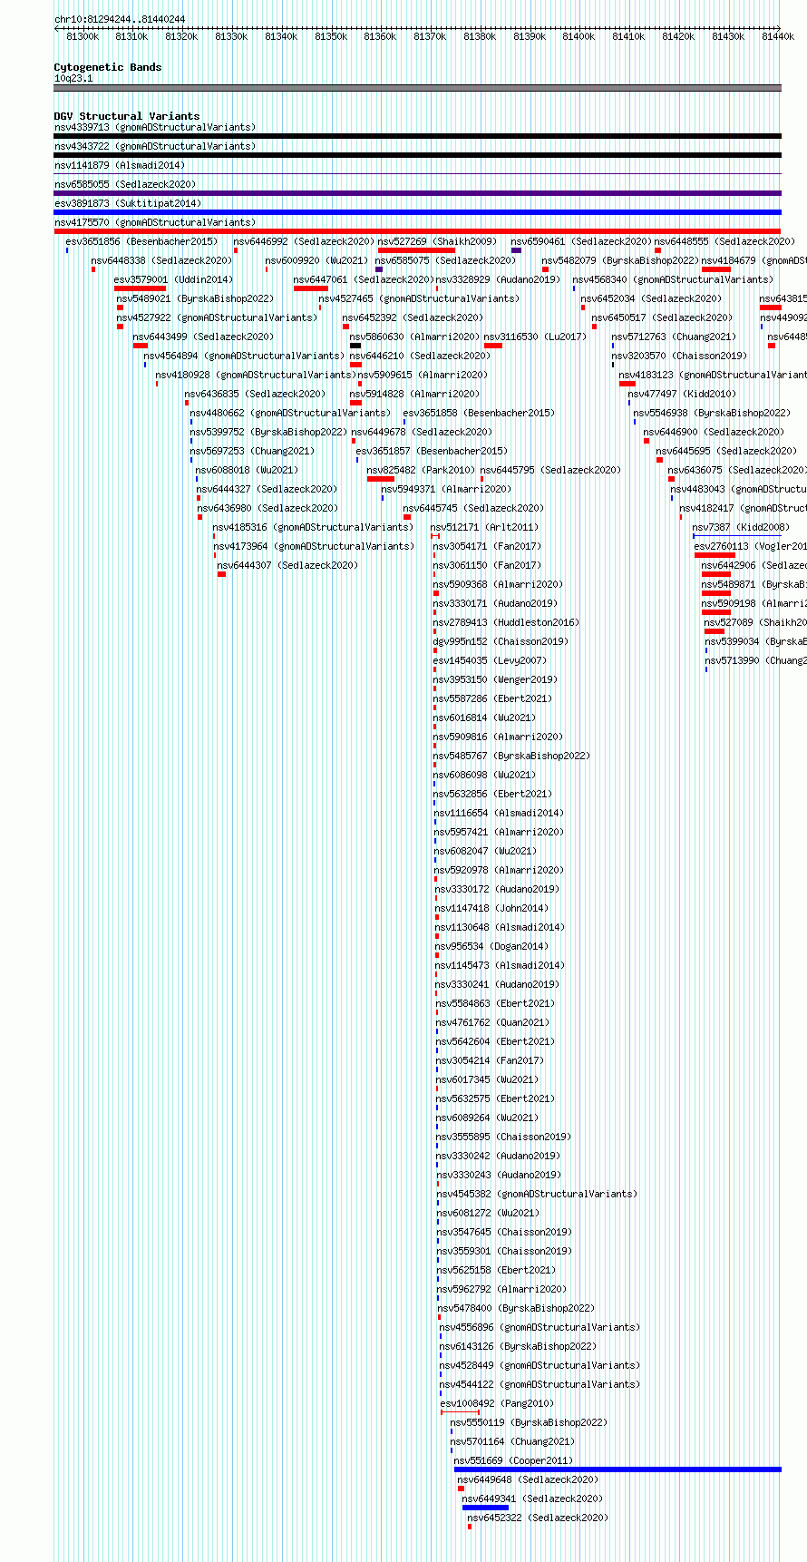Select nsv5489021 (ByrskaBishop2022) entry
Screen dimensions: 807x1562
coord(195,298)
